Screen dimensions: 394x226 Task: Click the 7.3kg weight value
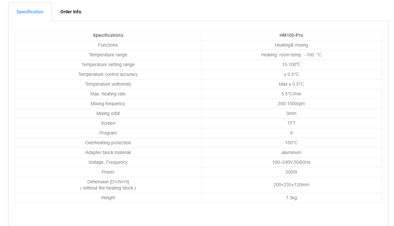click(x=291, y=198)
